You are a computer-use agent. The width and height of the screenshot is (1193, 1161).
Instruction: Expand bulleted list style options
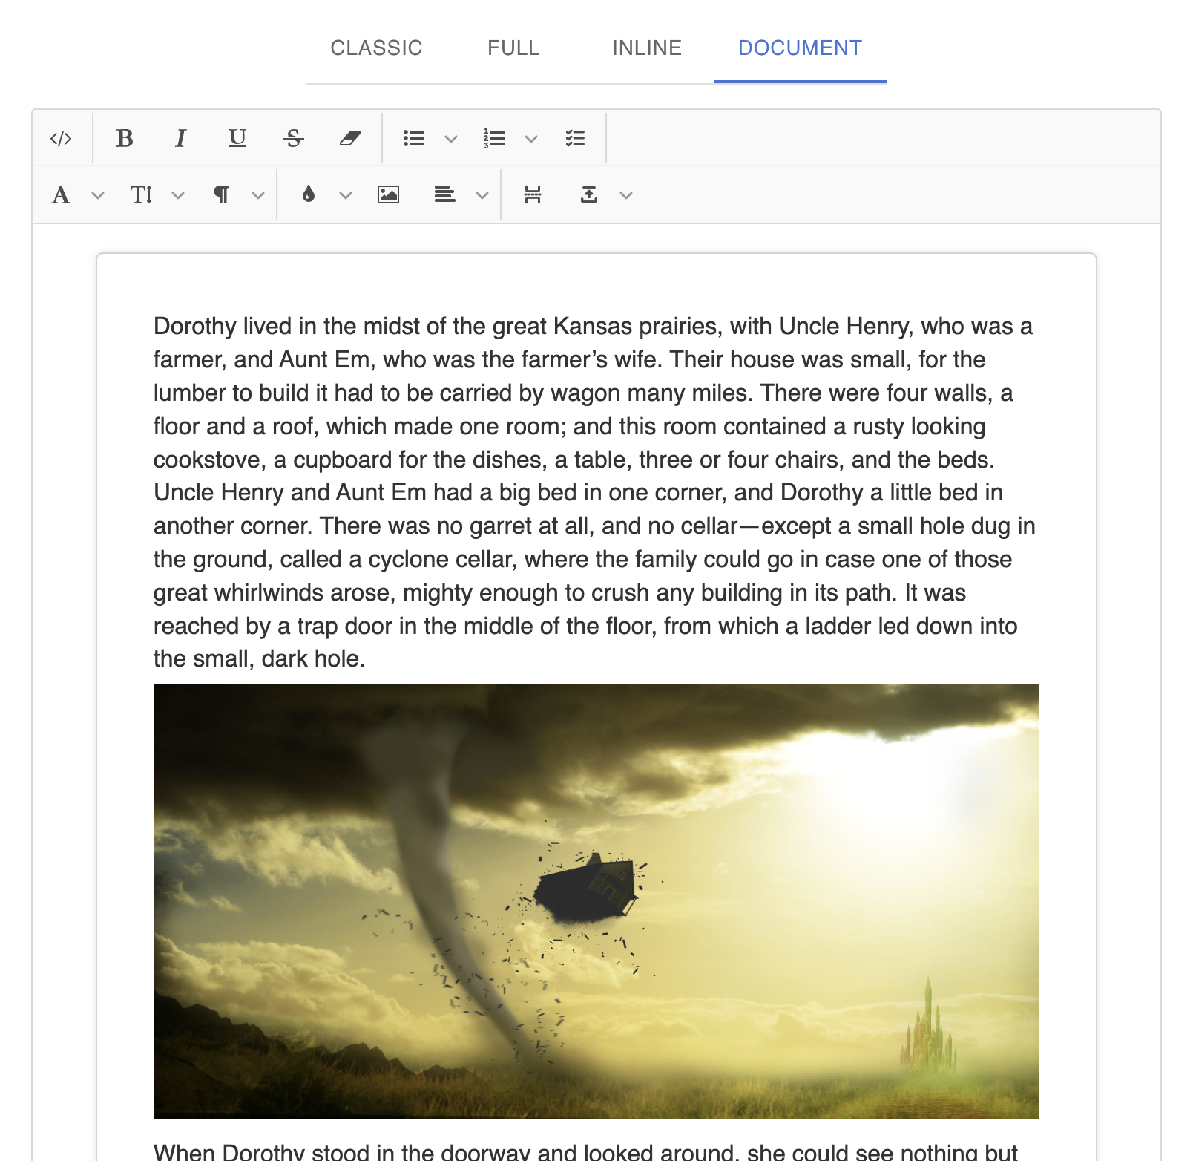tap(451, 138)
